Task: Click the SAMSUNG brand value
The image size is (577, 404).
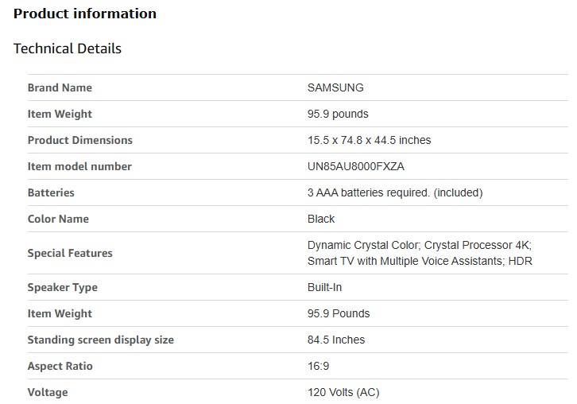Action: click(335, 87)
